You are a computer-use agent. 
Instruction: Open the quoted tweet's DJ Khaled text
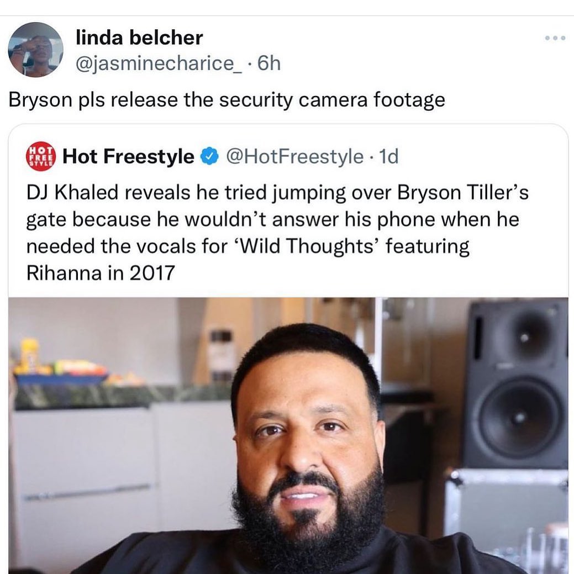tap(277, 233)
